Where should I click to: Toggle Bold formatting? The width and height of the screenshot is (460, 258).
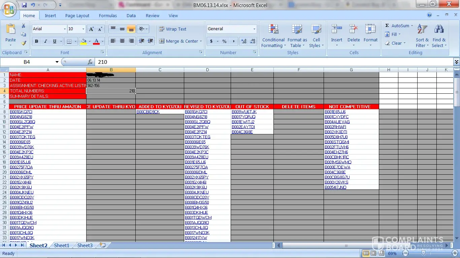point(36,41)
